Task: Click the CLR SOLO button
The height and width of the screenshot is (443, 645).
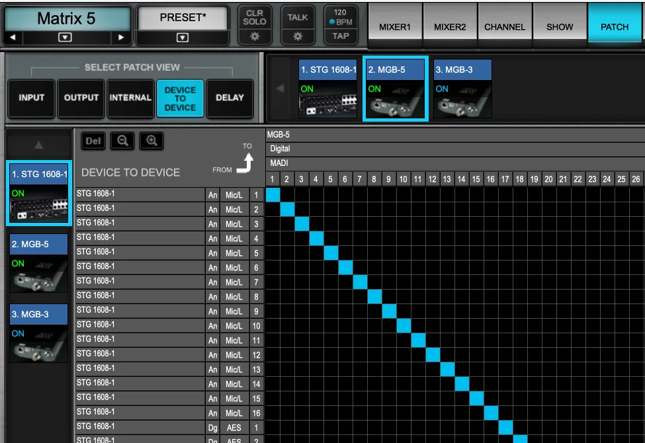Action: (x=255, y=17)
